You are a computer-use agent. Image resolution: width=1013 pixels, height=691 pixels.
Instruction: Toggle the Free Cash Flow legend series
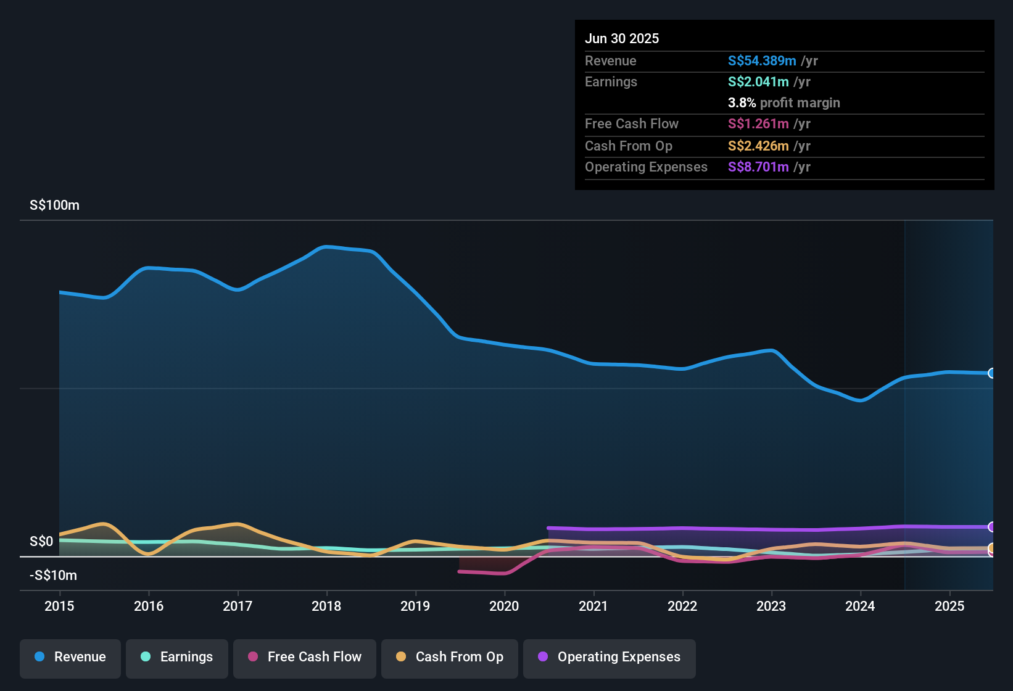click(305, 658)
